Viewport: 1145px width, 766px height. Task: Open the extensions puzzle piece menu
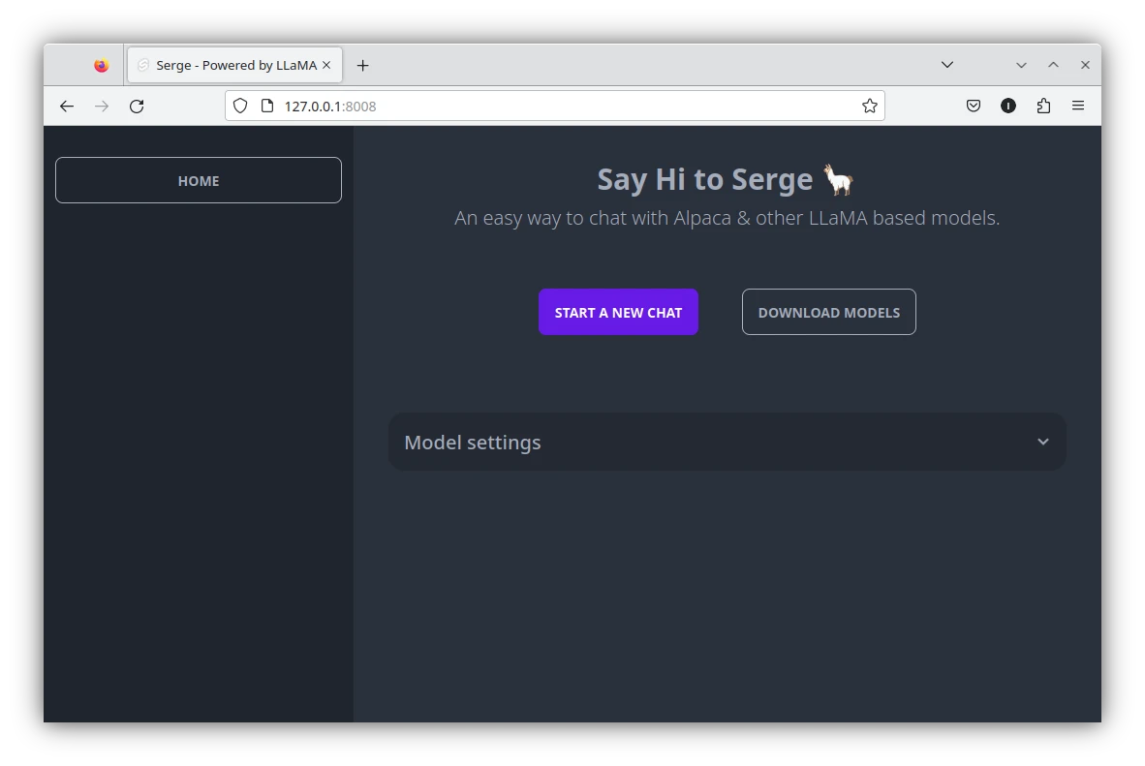1043,106
